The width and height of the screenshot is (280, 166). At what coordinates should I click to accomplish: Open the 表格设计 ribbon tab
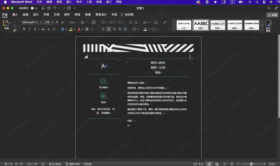pos(101,15)
